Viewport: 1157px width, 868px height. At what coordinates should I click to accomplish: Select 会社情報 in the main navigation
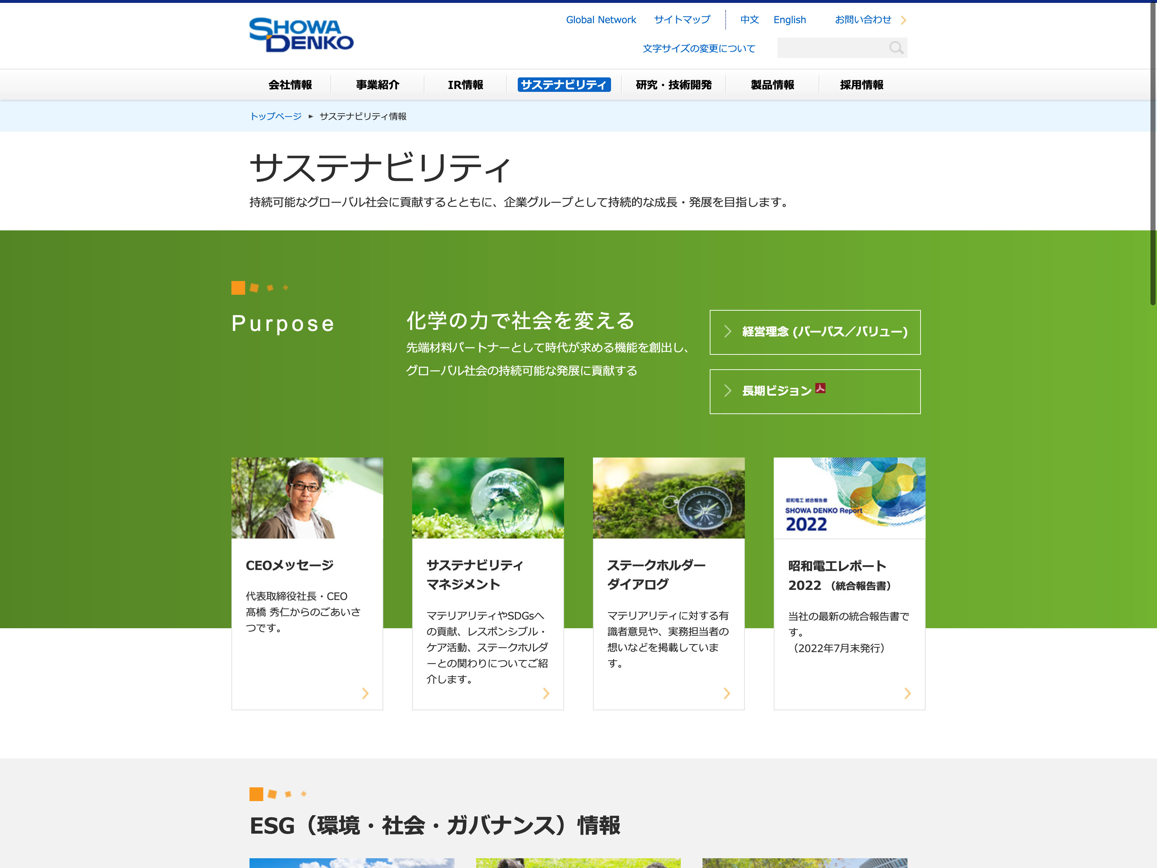(290, 85)
